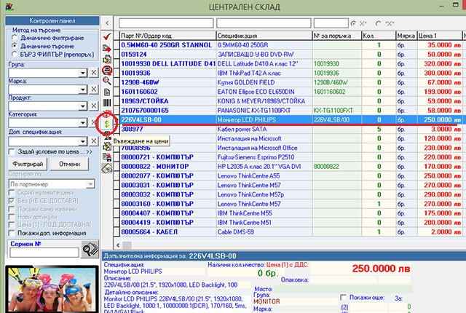466x313 pixels.
Task: Click the document with red arrow icon
Action: pos(107,48)
